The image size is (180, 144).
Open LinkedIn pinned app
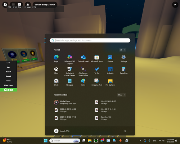(110, 71)
